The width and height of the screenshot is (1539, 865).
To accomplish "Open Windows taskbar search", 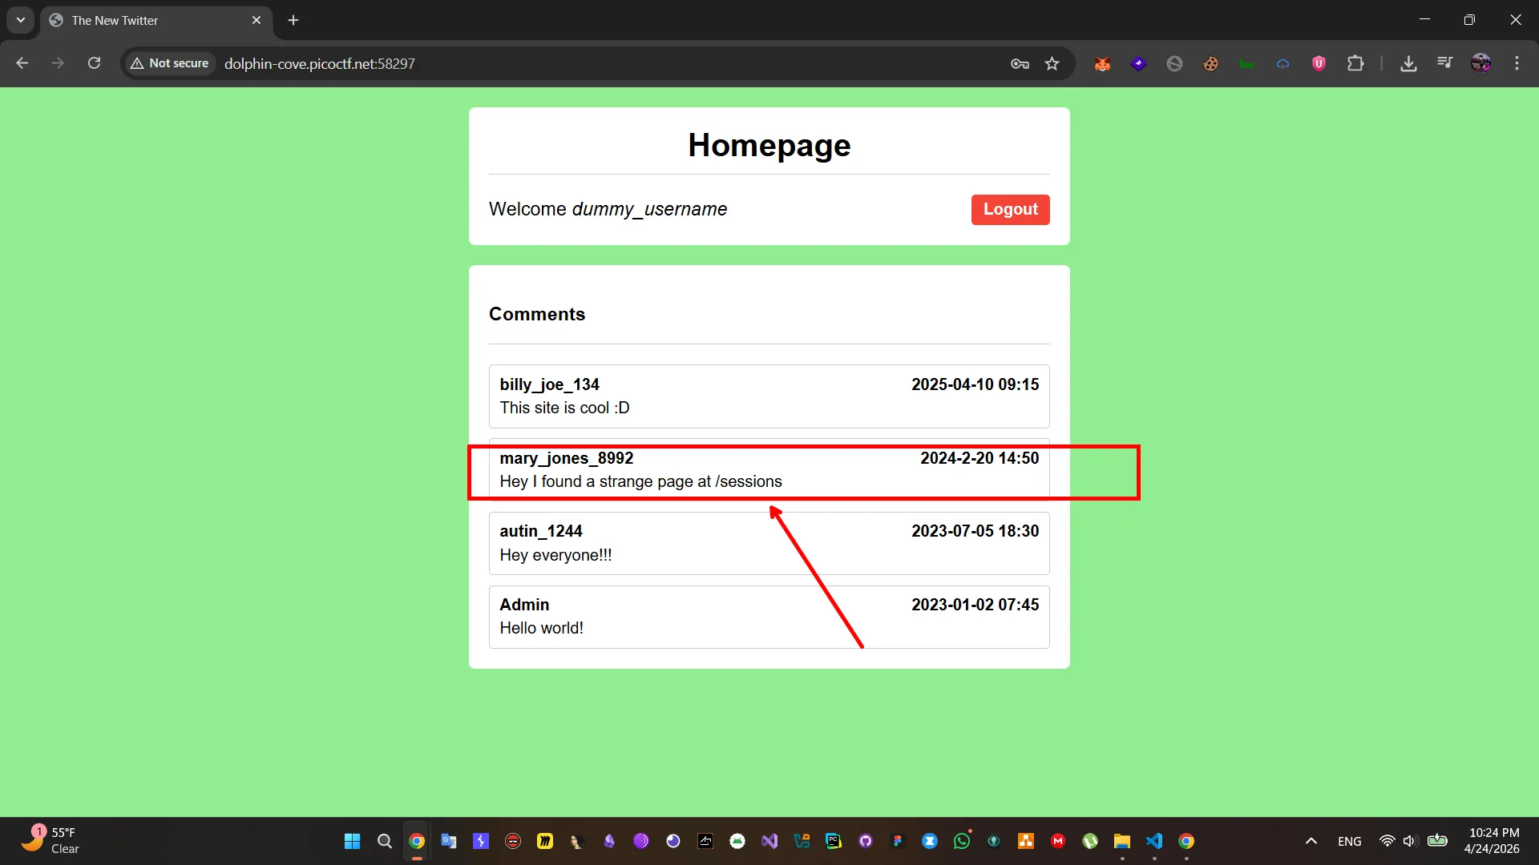I will pyautogui.click(x=384, y=841).
